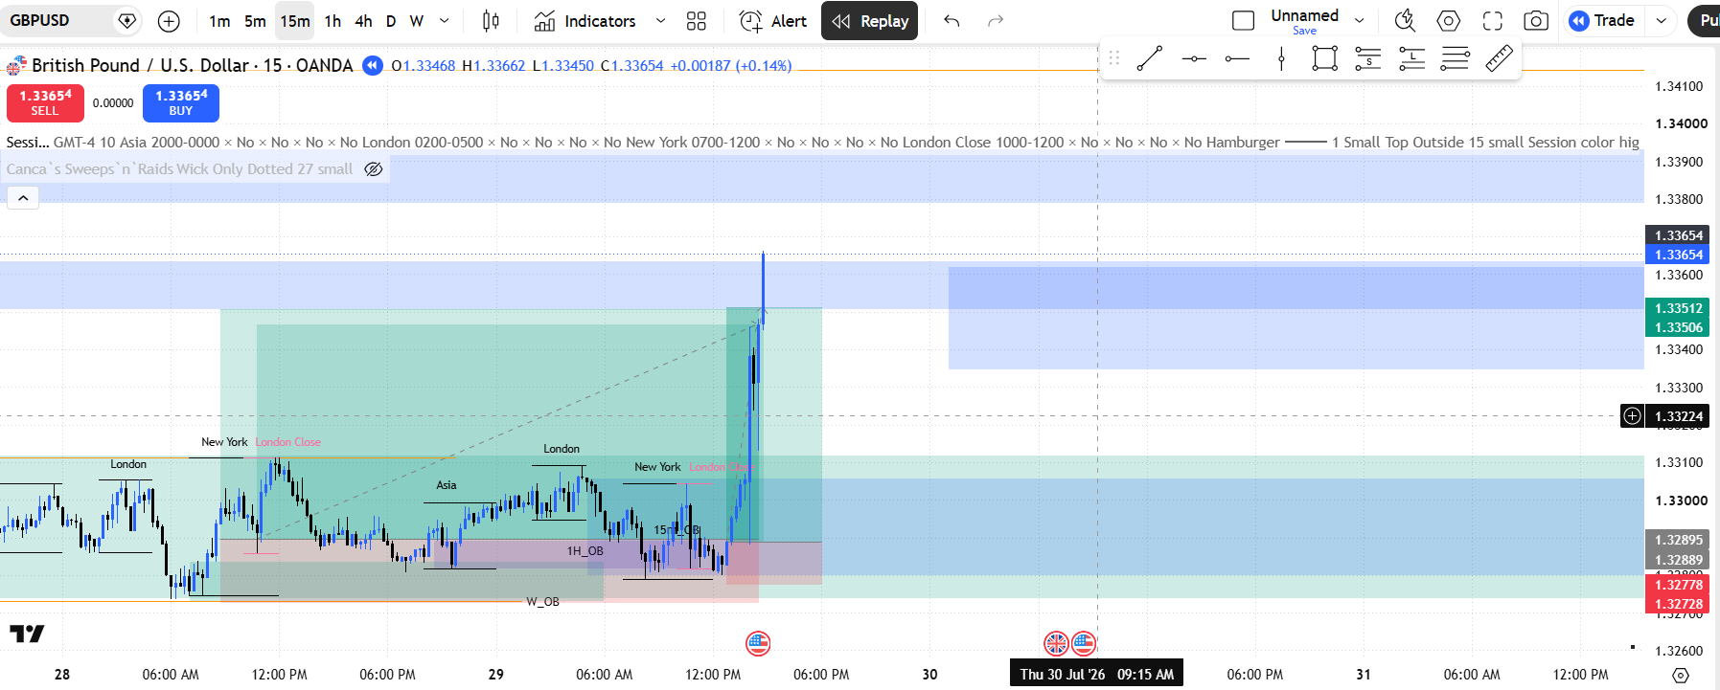Screen dimensions: 1720x690
Task: Expand the Indicators favorites dropdown arrow
Action: [660, 20]
